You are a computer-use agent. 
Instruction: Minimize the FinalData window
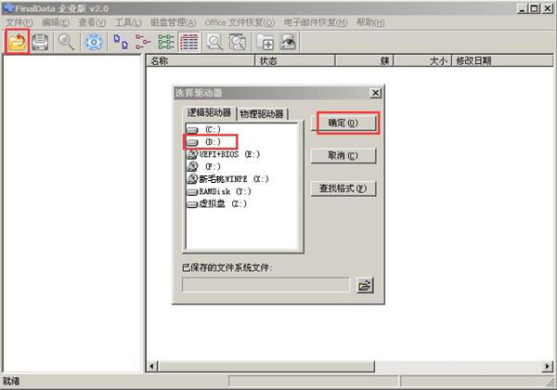(x=522, y=8)
